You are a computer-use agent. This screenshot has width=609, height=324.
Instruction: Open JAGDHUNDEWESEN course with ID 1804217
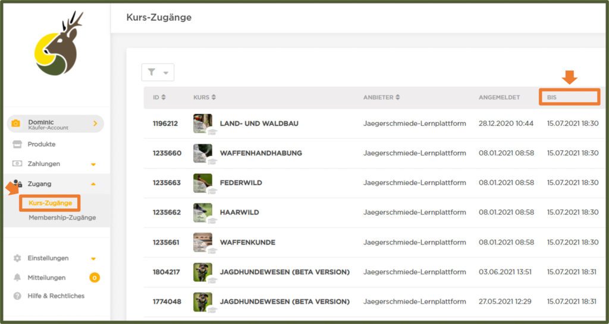[x=285, y=272]
